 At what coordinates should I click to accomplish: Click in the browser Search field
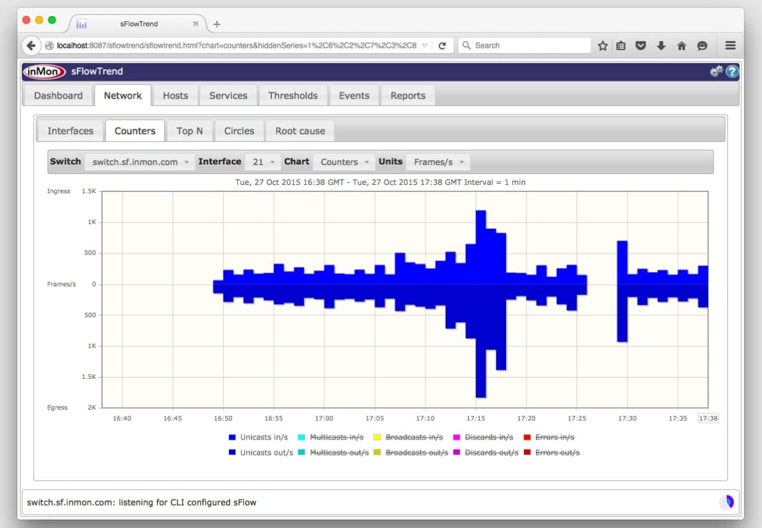[x=528, y=45]
